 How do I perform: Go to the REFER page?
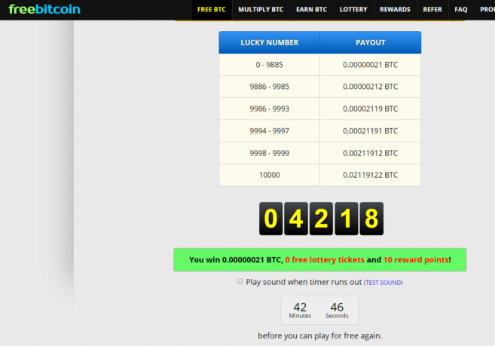(x=432, y=10)
